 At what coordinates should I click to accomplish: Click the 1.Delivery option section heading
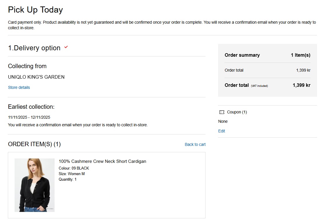[34, 48]
